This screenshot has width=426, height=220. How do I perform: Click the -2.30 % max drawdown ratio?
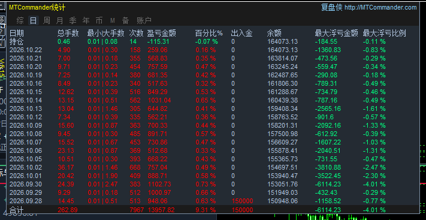pyautogui.click(x=374, y=176)
